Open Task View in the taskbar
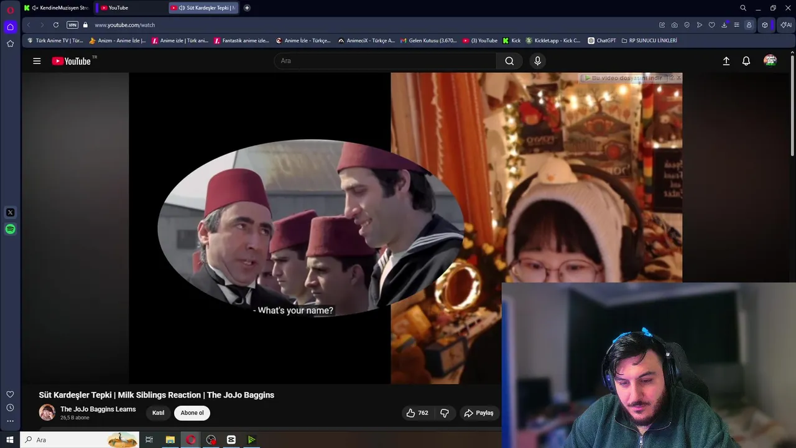 coord(149,440)
